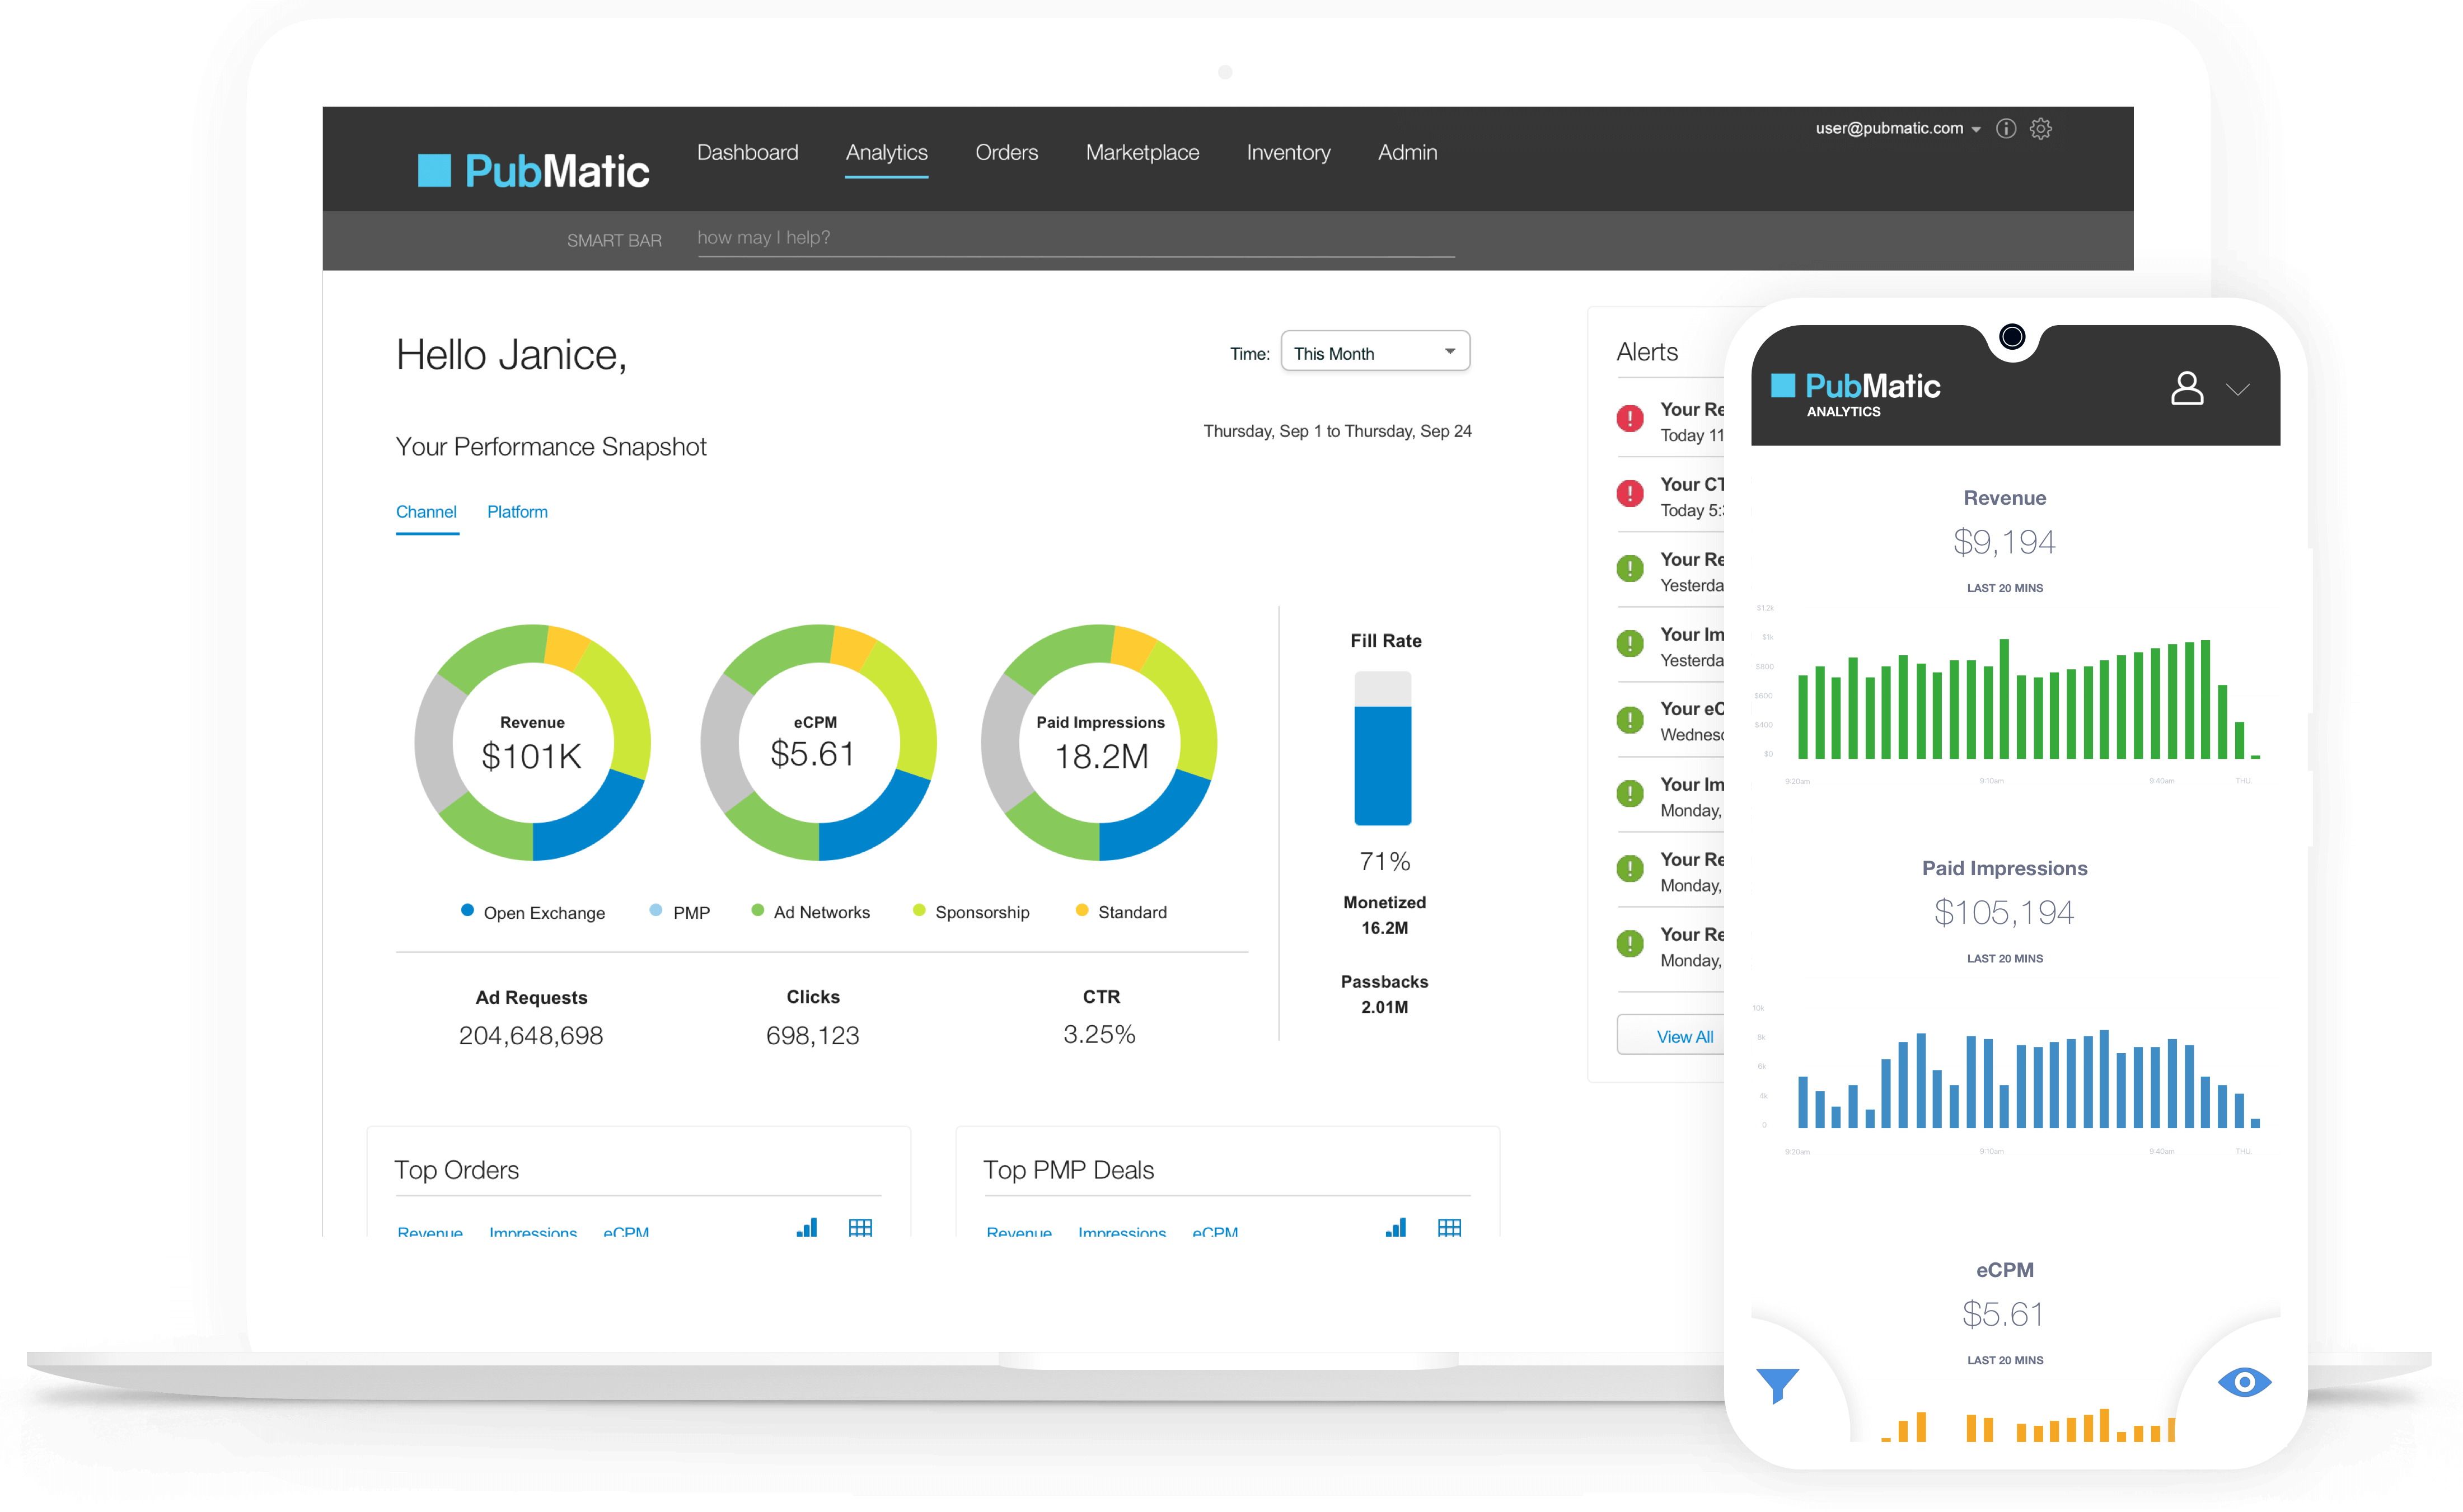Open the mobile user profile icon
This screenshot has width=2463, height=1512.
pyautogui.click(x=2187, y=388)
